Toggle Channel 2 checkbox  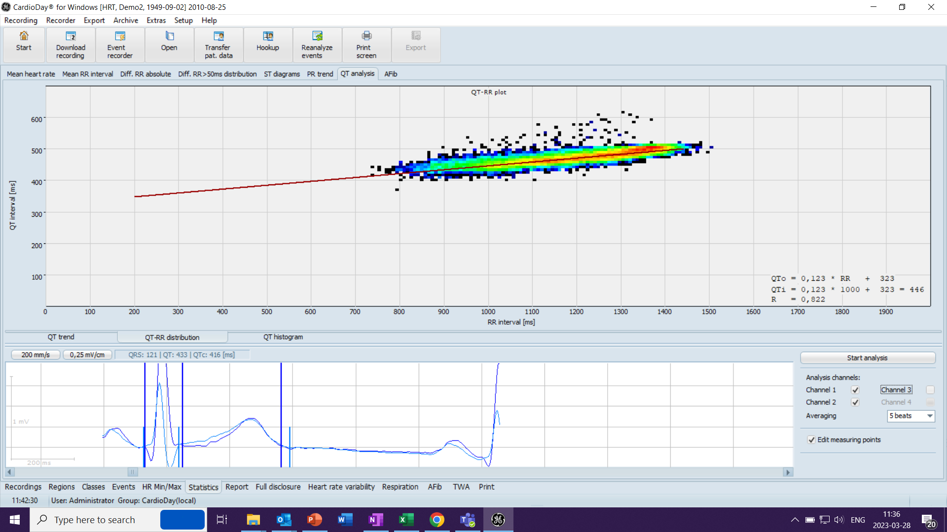[x=855, y=402]
